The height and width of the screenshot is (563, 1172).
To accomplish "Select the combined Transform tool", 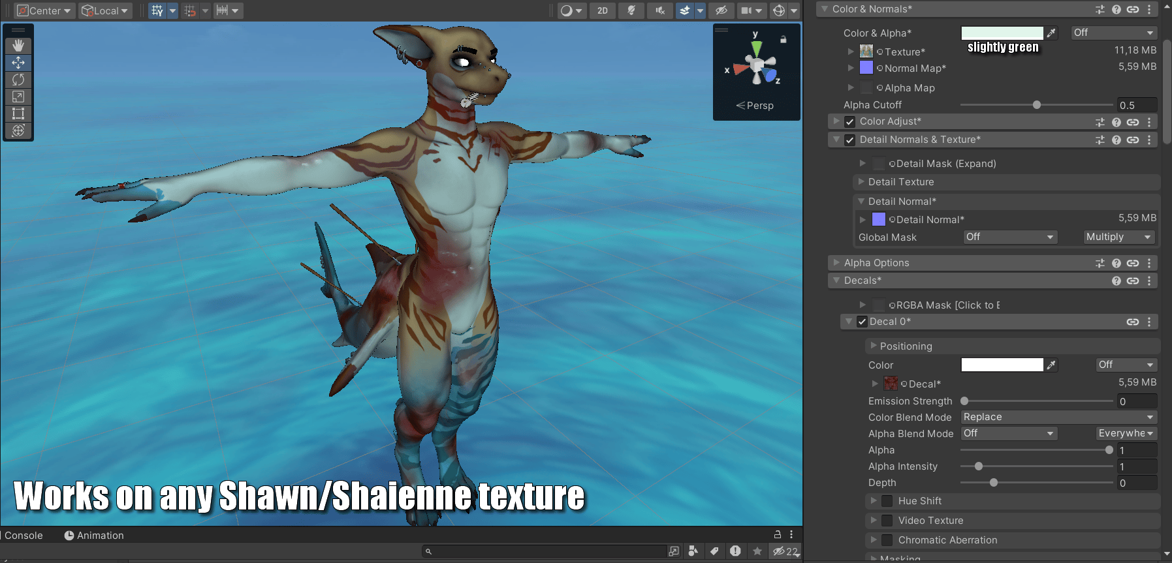I will 18,130.
